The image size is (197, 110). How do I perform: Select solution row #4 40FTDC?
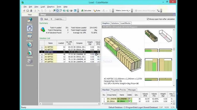pos(70,54)
